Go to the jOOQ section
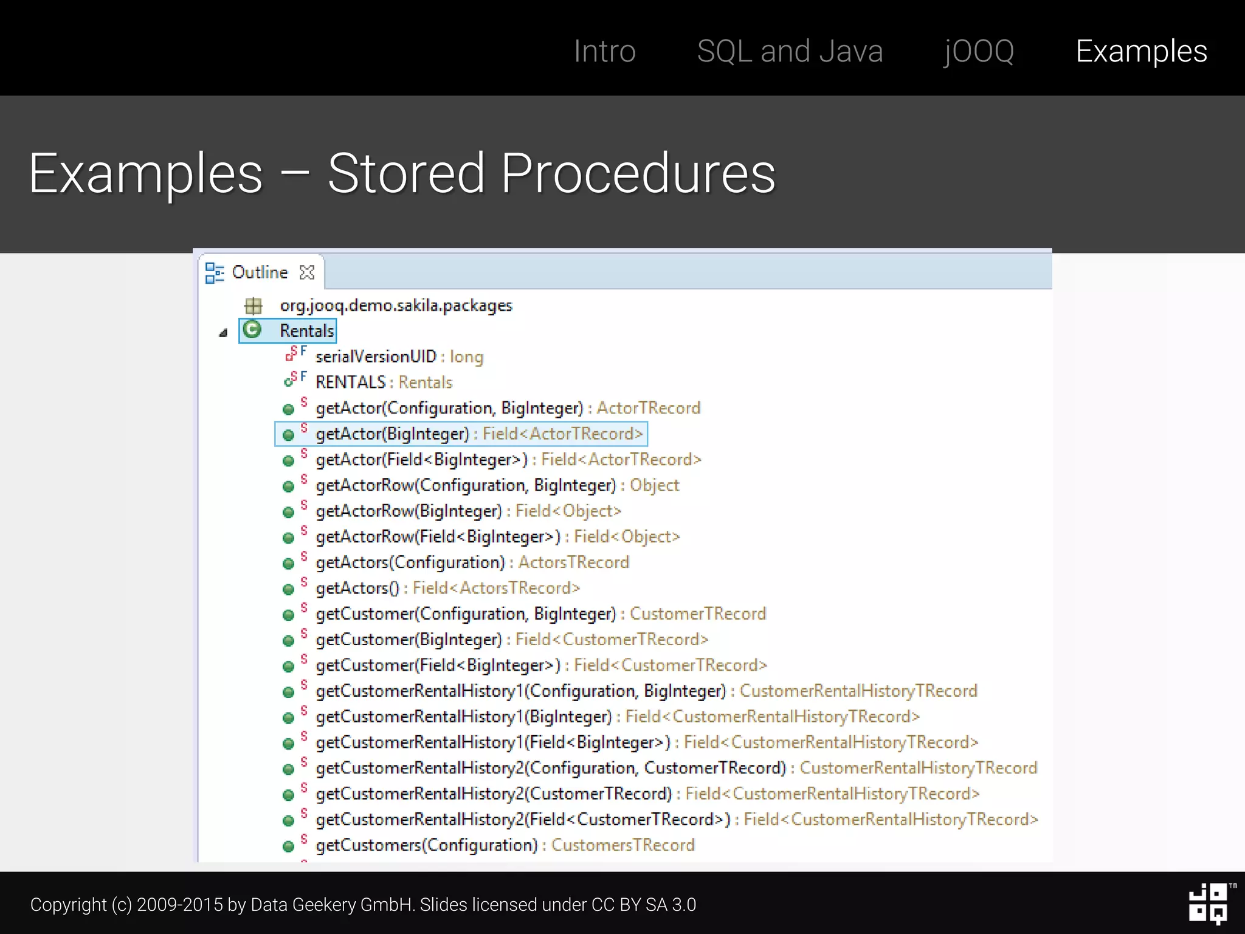This screenshot has height=934, width=1245. point(979,51)
